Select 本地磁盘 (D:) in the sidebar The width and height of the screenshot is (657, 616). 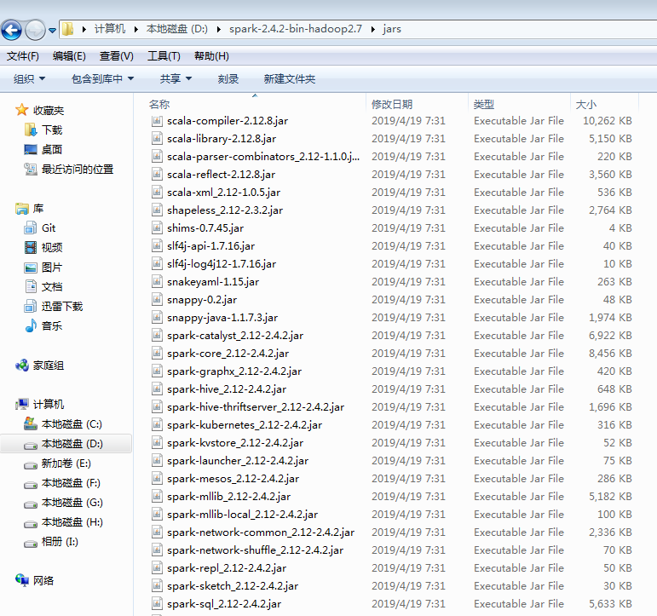66,444
